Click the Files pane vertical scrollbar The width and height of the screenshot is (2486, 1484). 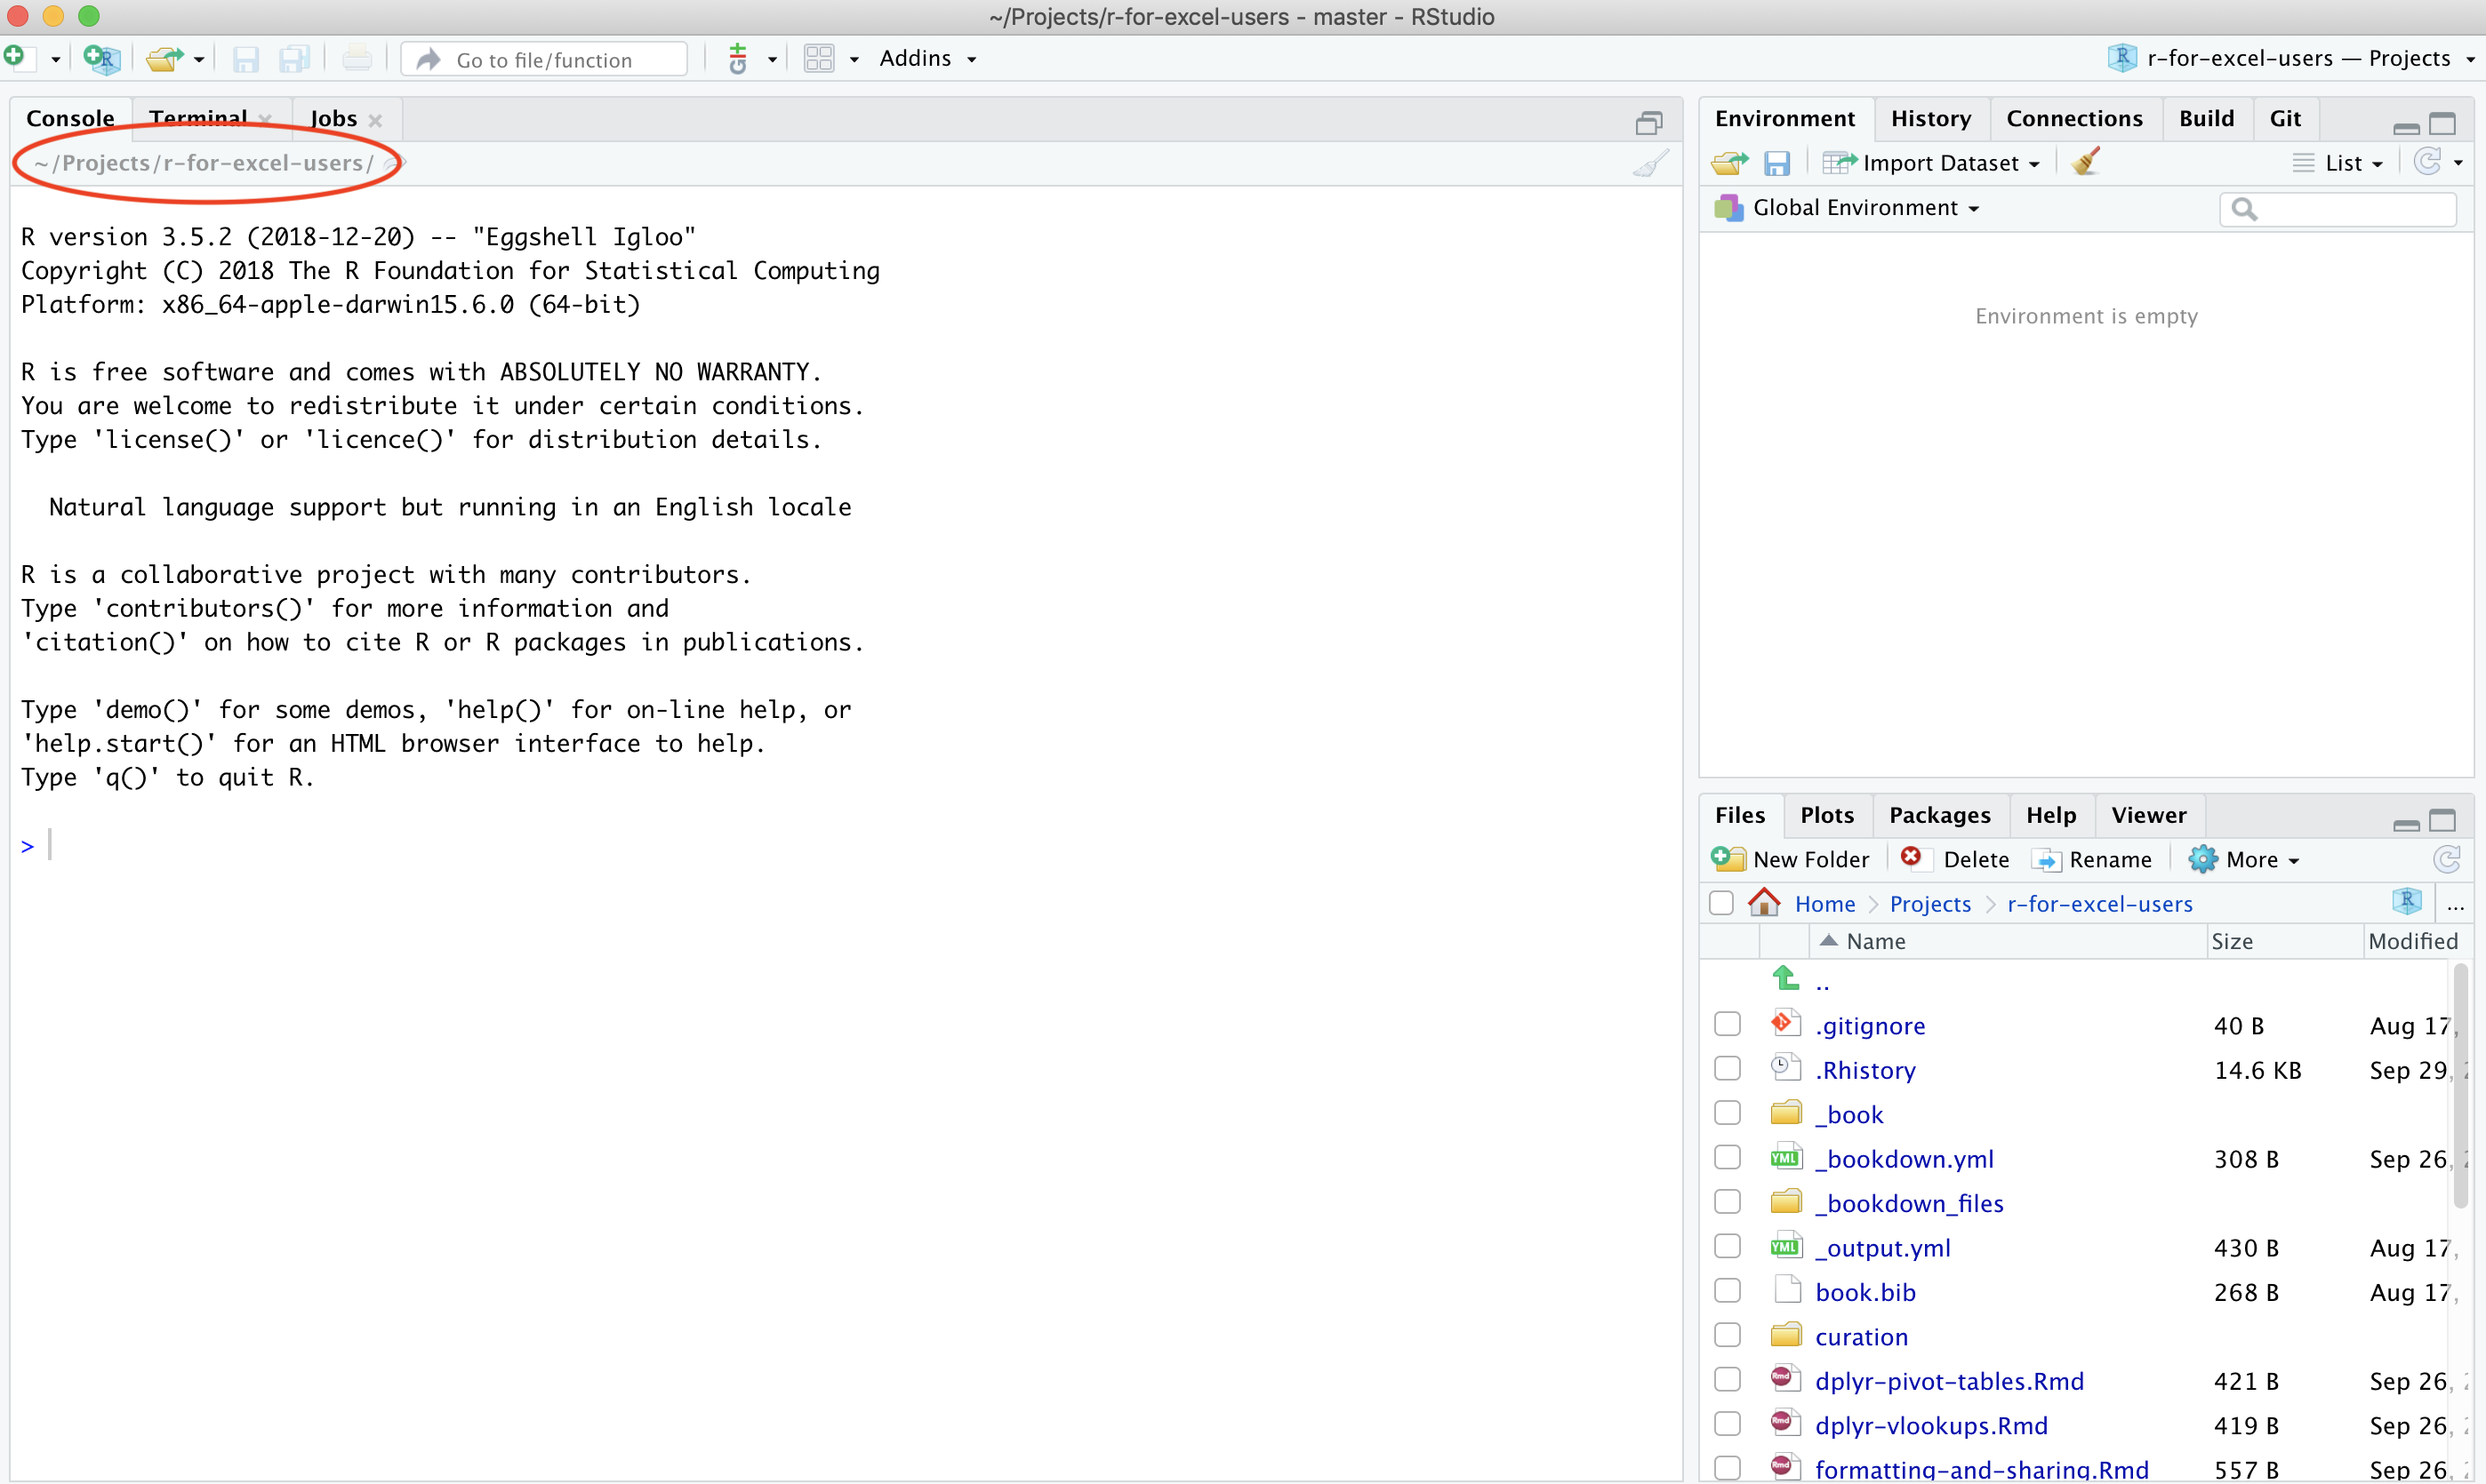[x=2461, y=1086]
